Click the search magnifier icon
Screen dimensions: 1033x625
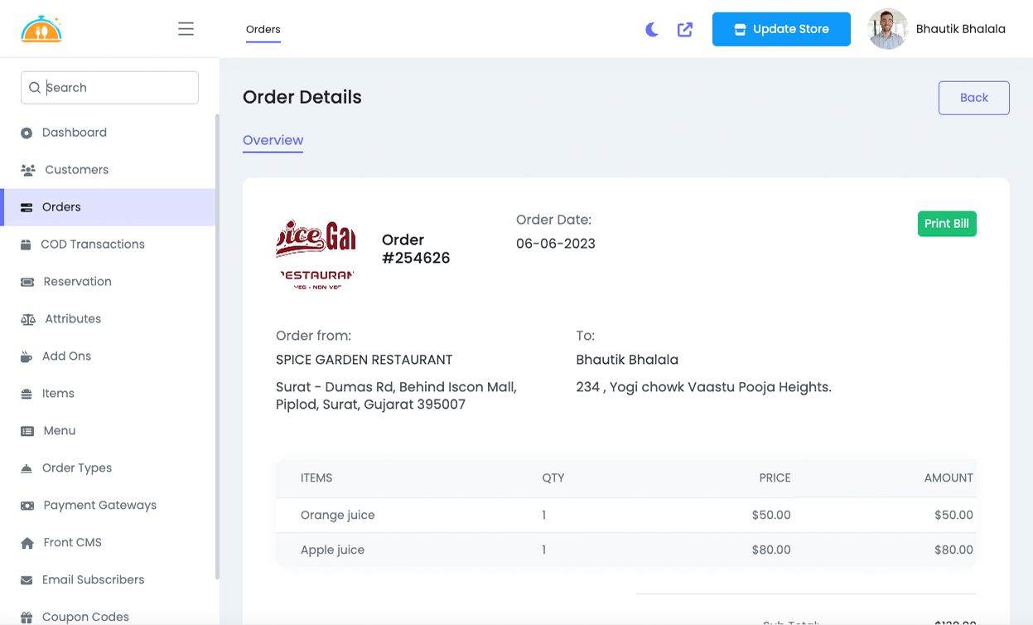pyautogui.click(x=35, y=88)
